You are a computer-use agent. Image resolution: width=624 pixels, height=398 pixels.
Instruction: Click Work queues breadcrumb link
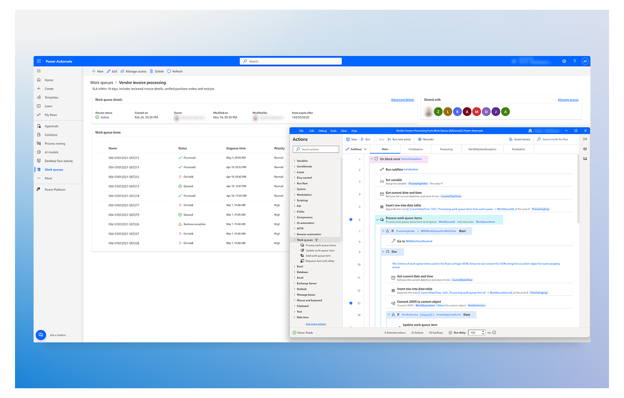(102, 82)
